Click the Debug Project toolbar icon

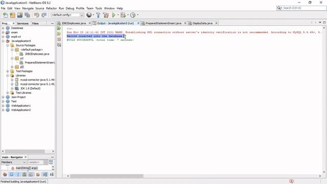click(123, 15)
